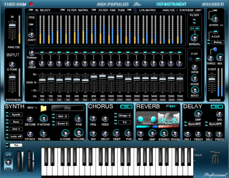Click the synth VOLUME knob
The height and width of the screenshot is (178, 229).
point(79,133)
